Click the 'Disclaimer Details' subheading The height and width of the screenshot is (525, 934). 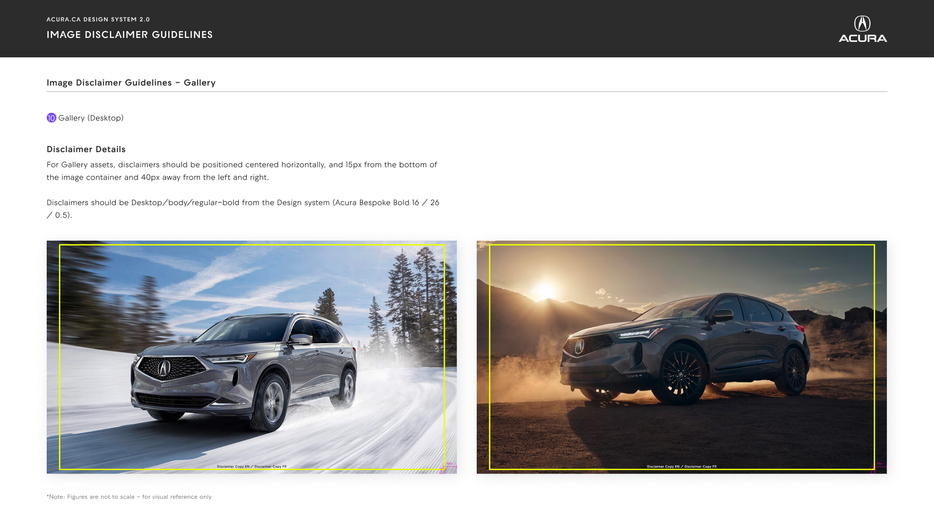tap(86, 149)
